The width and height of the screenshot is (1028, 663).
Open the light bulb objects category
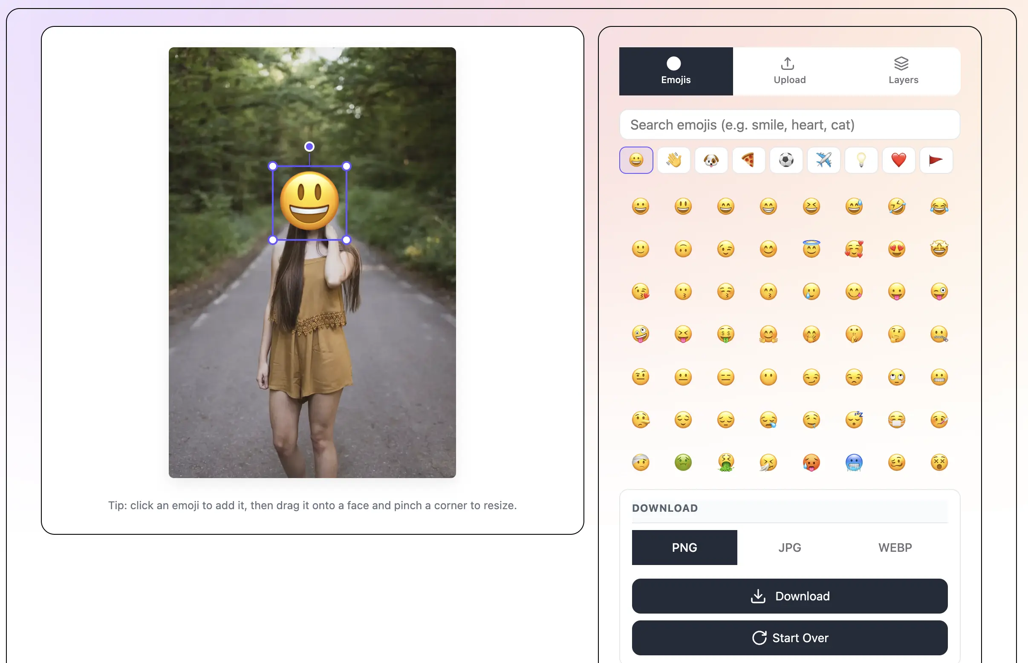coord(861,160)
